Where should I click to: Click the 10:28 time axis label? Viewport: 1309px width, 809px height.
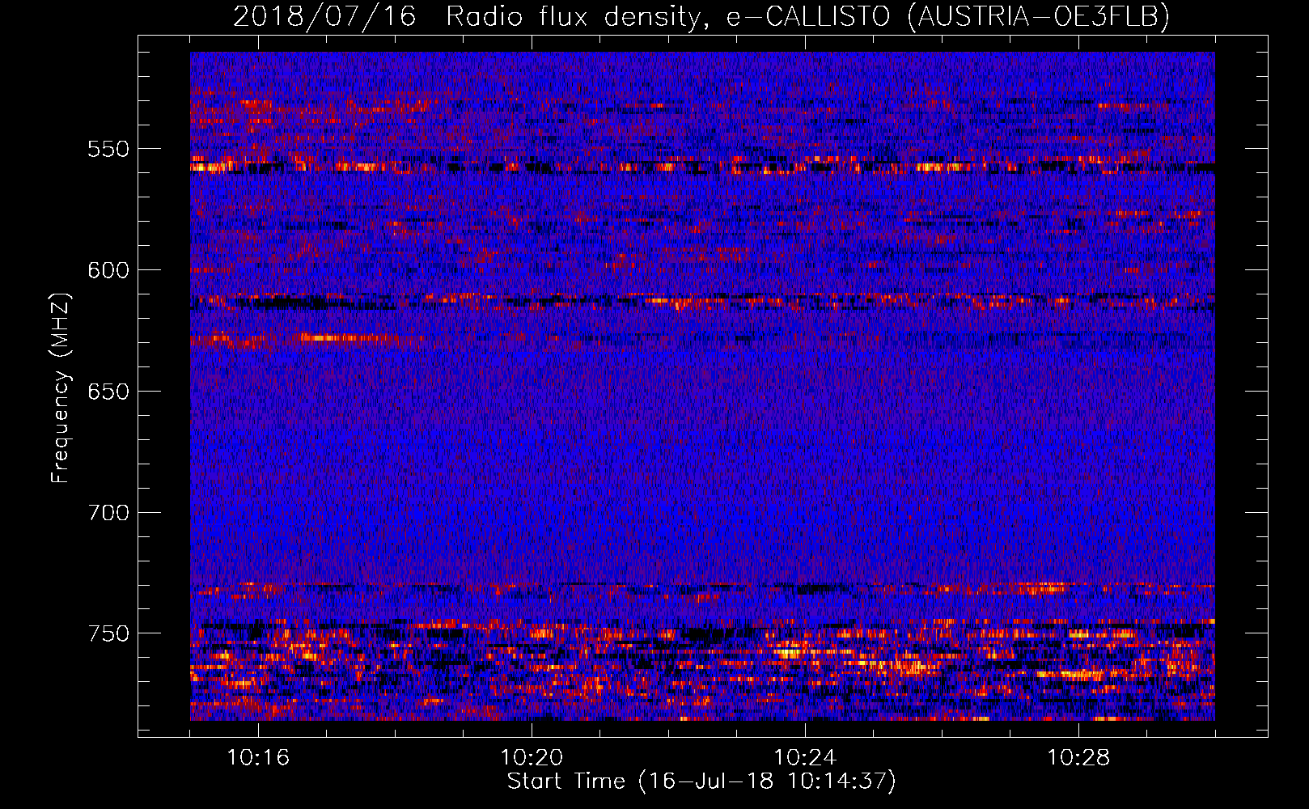pos(1078,757)
